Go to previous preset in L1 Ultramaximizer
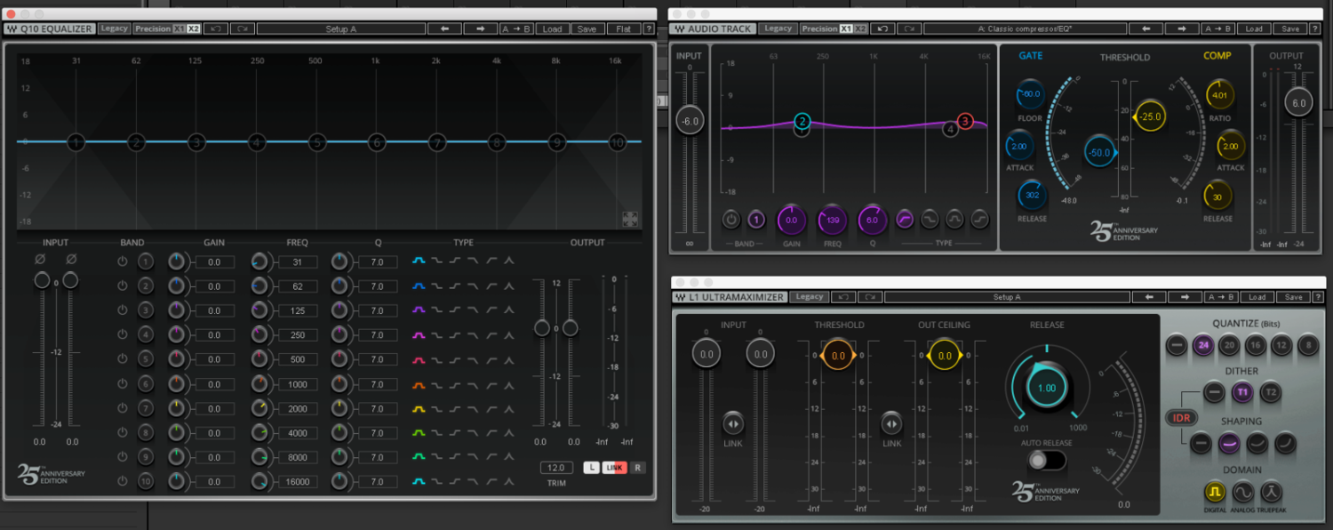Image resolution: width=1333 pixels, height=530 pixels. pos(1150,297)
